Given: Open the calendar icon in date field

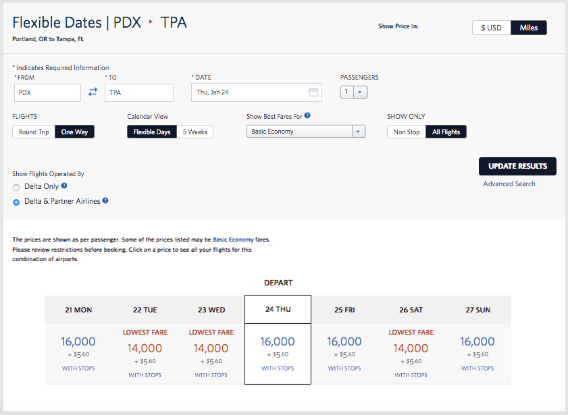Looking at the screenshot, I should (x=313, y=92).
